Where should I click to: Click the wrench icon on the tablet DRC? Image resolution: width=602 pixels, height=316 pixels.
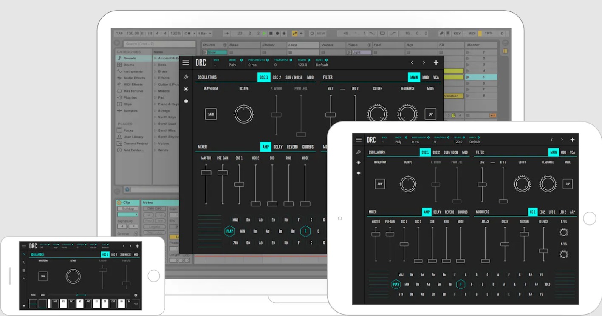pos(359,152)
